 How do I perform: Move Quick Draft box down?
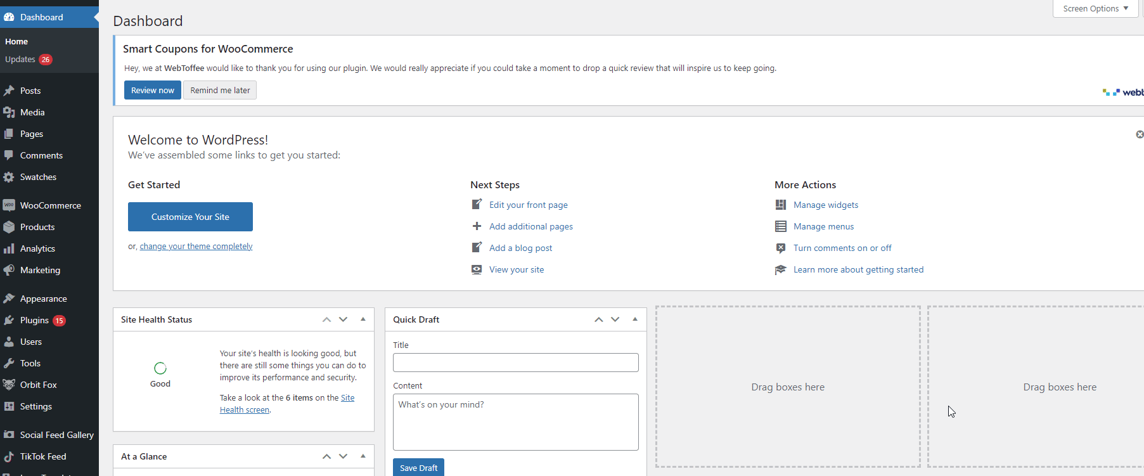click(x=615, y=319)
